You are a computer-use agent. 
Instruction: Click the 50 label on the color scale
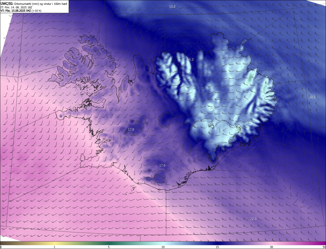tap(324, 247)
